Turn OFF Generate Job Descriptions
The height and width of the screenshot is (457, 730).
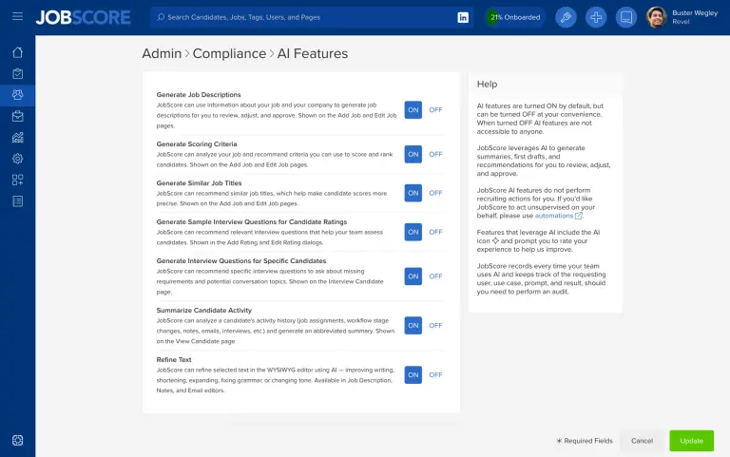coord(435,110)
